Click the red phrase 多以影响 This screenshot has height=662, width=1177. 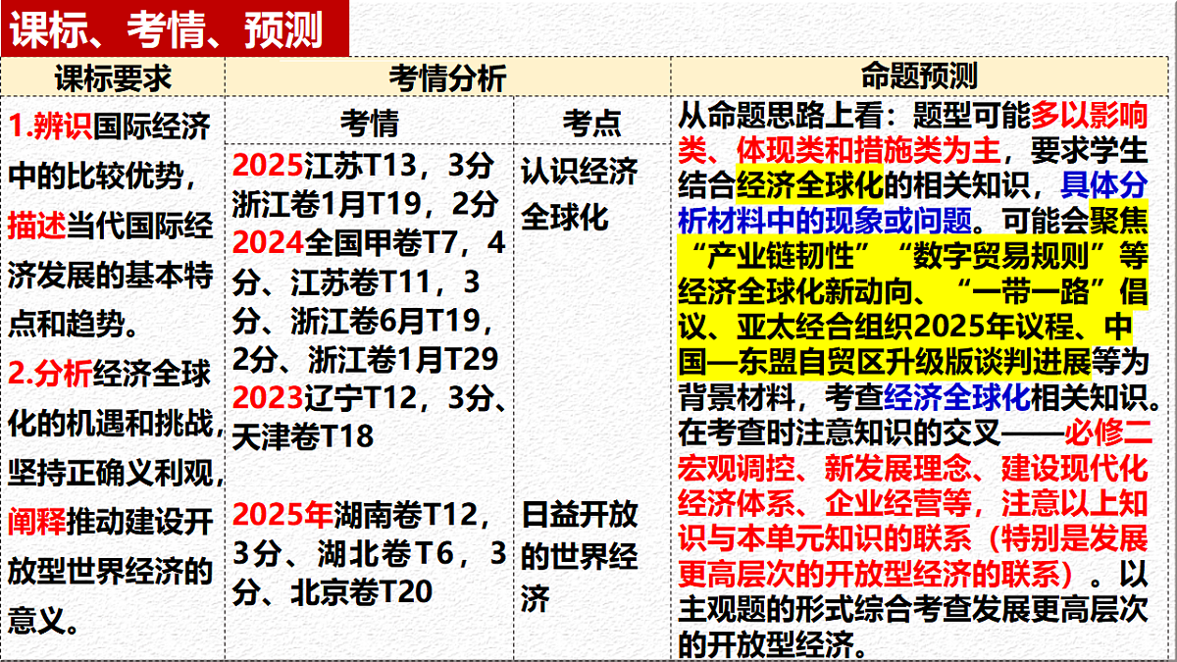[1088, 118]
